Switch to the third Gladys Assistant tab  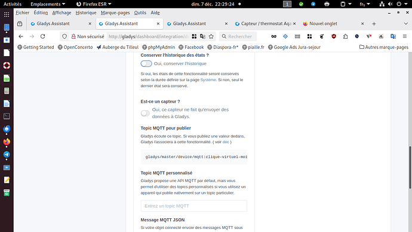[197, 24]
